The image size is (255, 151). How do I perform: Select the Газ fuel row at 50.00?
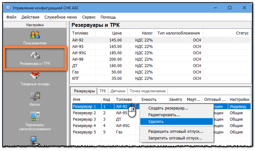click(x=161, y=72)
